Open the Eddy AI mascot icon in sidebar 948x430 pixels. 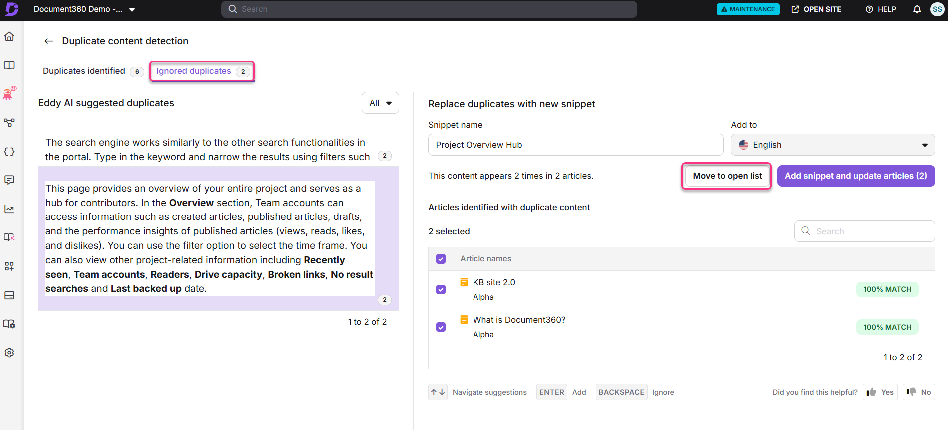pyautogui.click(x=9, y=93)
